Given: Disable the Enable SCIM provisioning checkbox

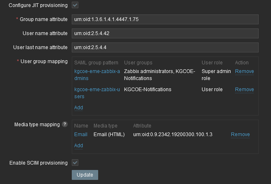Looking at the screenshot, I should click(75, 163).
